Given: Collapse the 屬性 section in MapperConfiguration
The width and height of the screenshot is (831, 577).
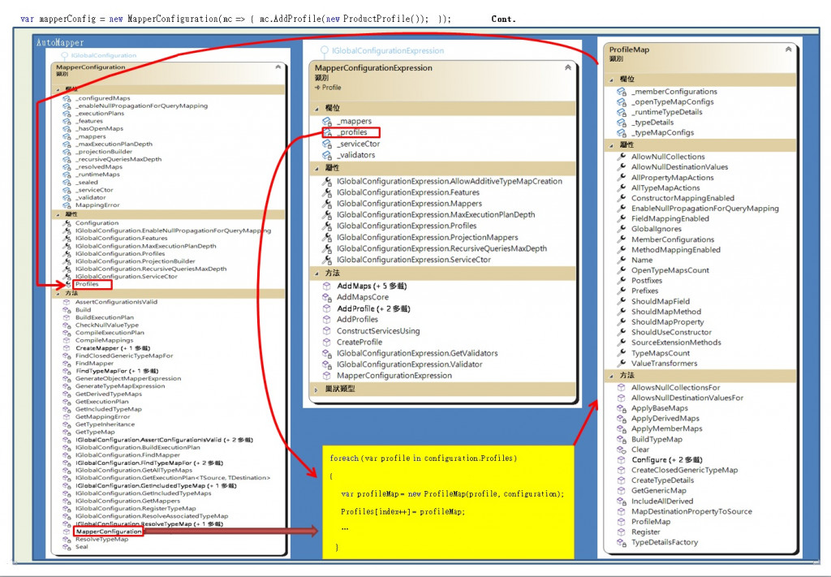Looking at the screenshot, I should [x=58, y=214].
